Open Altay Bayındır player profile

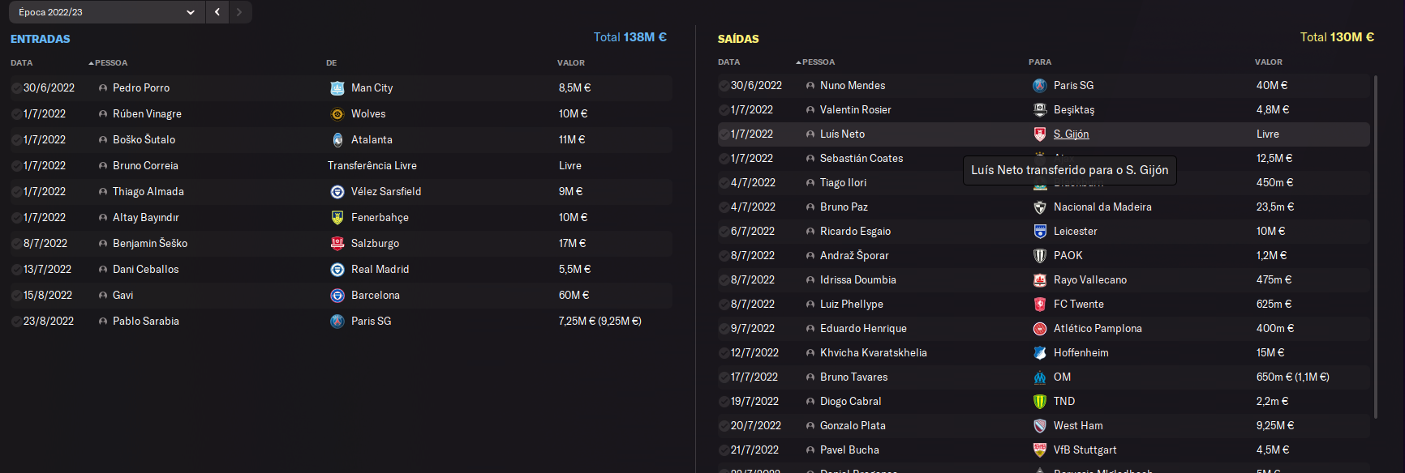tap(146, 218)
